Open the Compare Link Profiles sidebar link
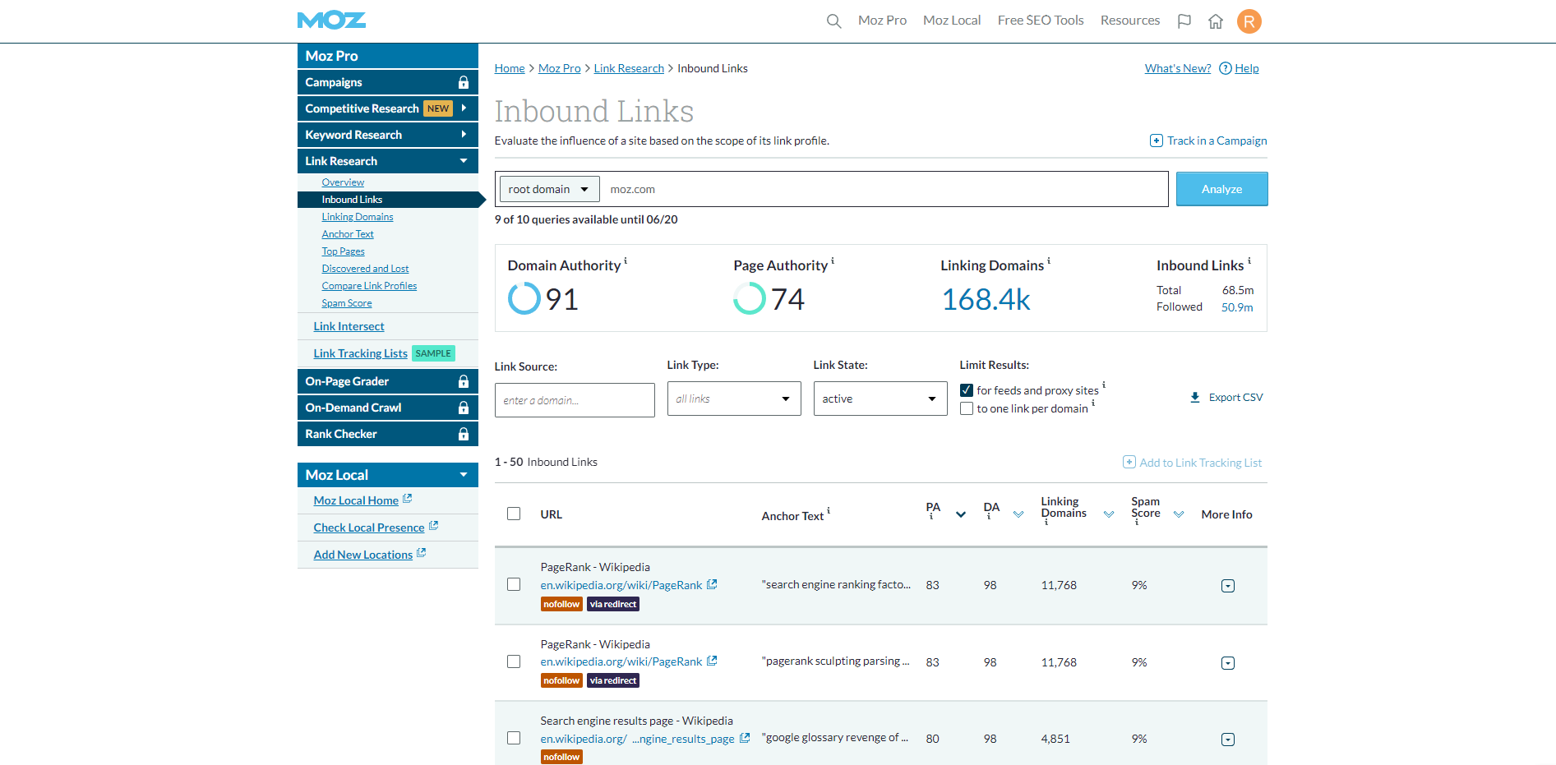 click(x=369, y=286)
